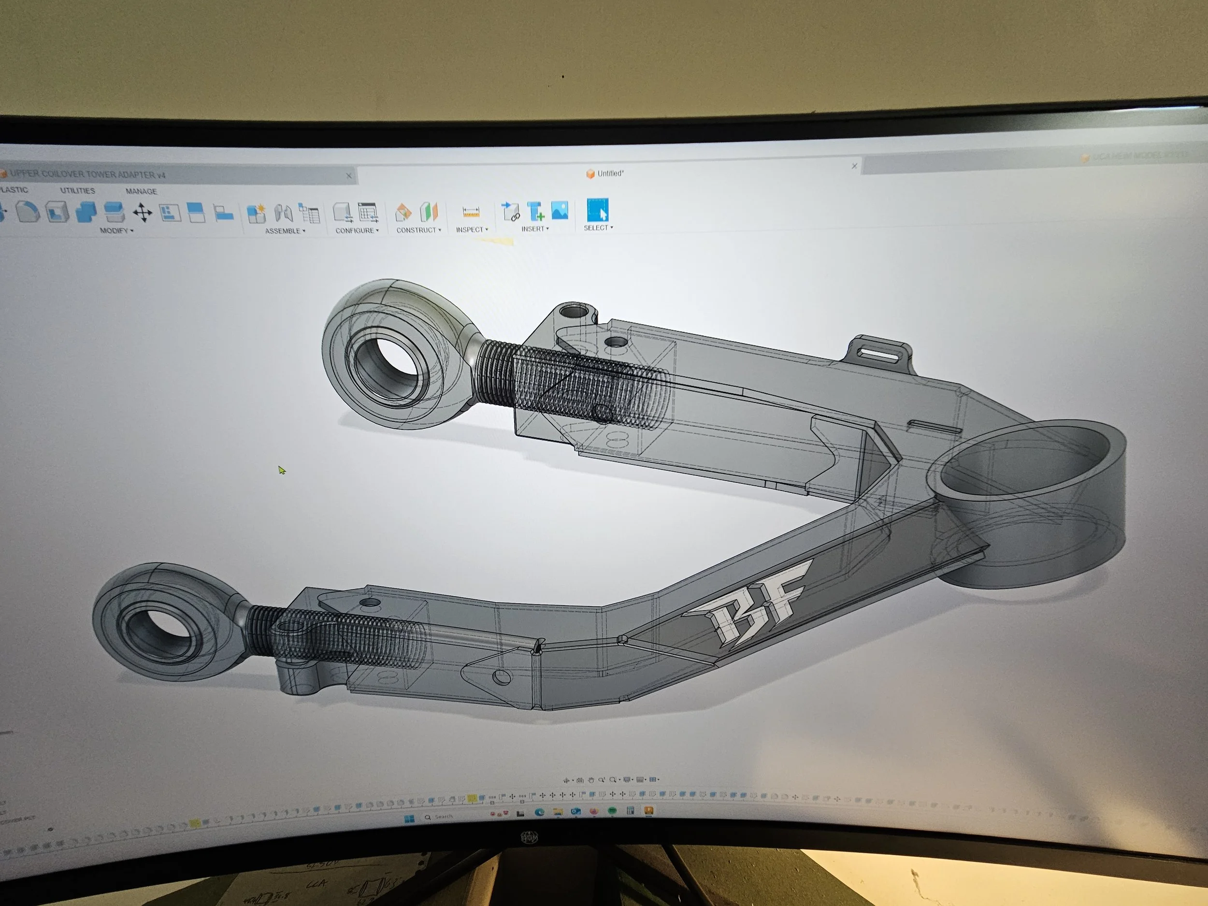Image resolution: width=1208 pixels, height=906 pixels.
Task: Open the display settings dropdown in the navigation bar
Action: click(628, 780)
